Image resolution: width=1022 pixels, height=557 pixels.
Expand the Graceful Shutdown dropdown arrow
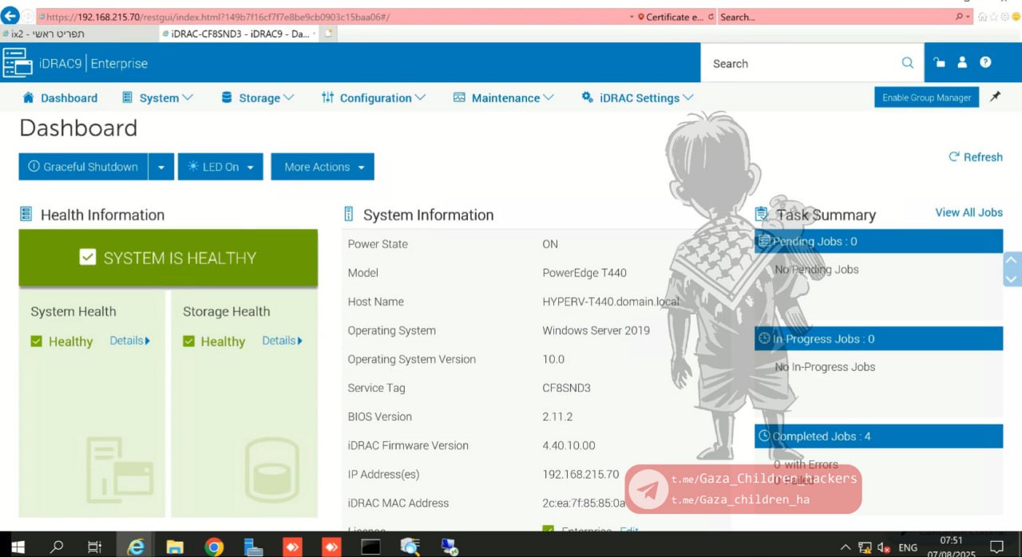coord(161,167)
